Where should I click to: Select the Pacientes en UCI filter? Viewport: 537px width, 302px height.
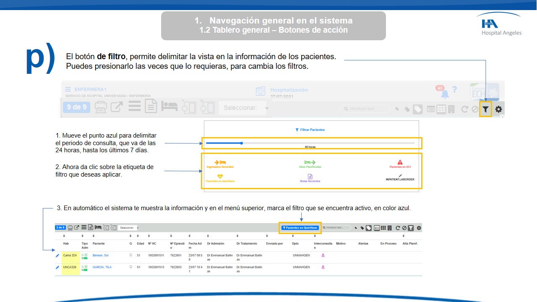(400, 164)
